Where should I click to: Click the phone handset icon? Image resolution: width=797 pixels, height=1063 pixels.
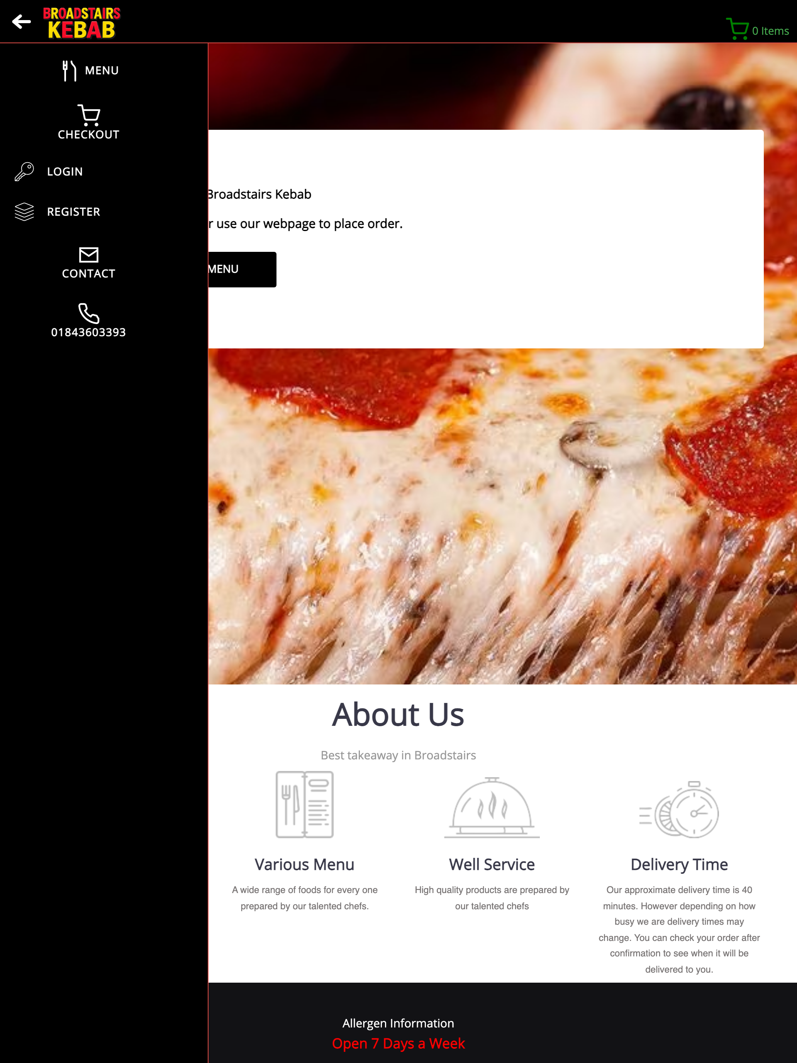point(88,313)
